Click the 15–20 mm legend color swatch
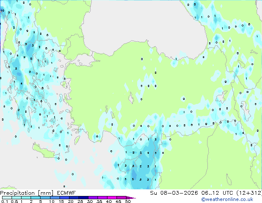This screenshot has height=203, width=262. [64, 198]
